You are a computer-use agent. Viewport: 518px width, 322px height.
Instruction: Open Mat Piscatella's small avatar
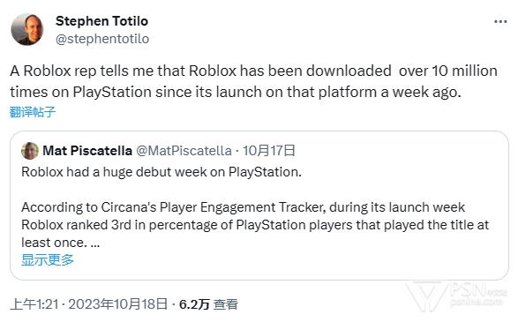[x=30, y=151]
